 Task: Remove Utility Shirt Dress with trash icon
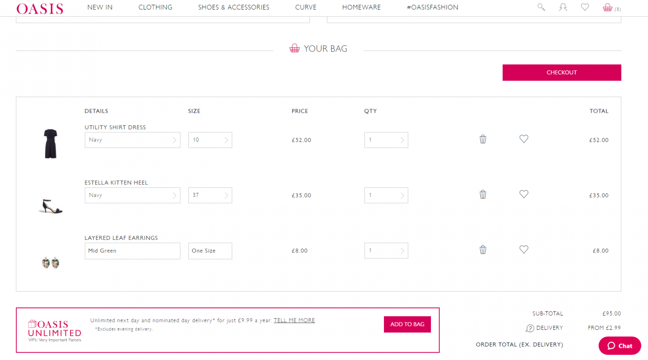483,139
